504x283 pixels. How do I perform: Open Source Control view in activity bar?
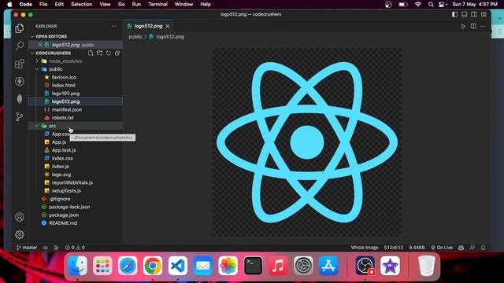19,117
